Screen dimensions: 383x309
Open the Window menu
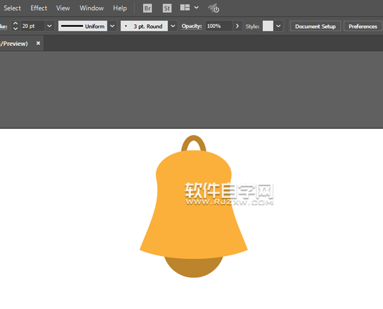point(92,8)
